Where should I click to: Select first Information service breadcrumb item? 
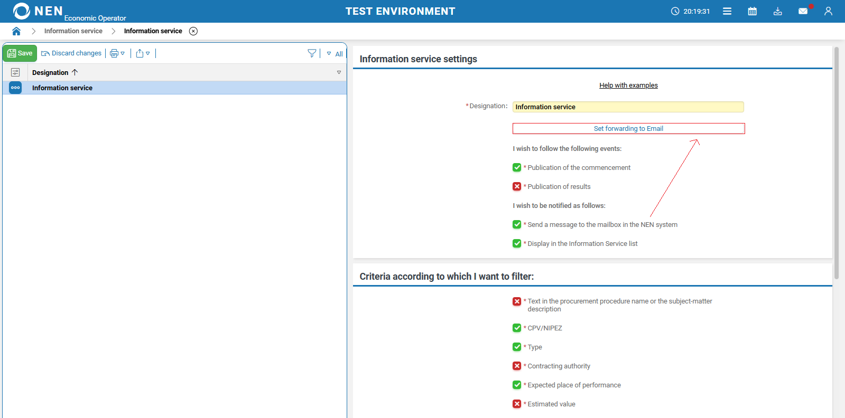click(73, 31)
